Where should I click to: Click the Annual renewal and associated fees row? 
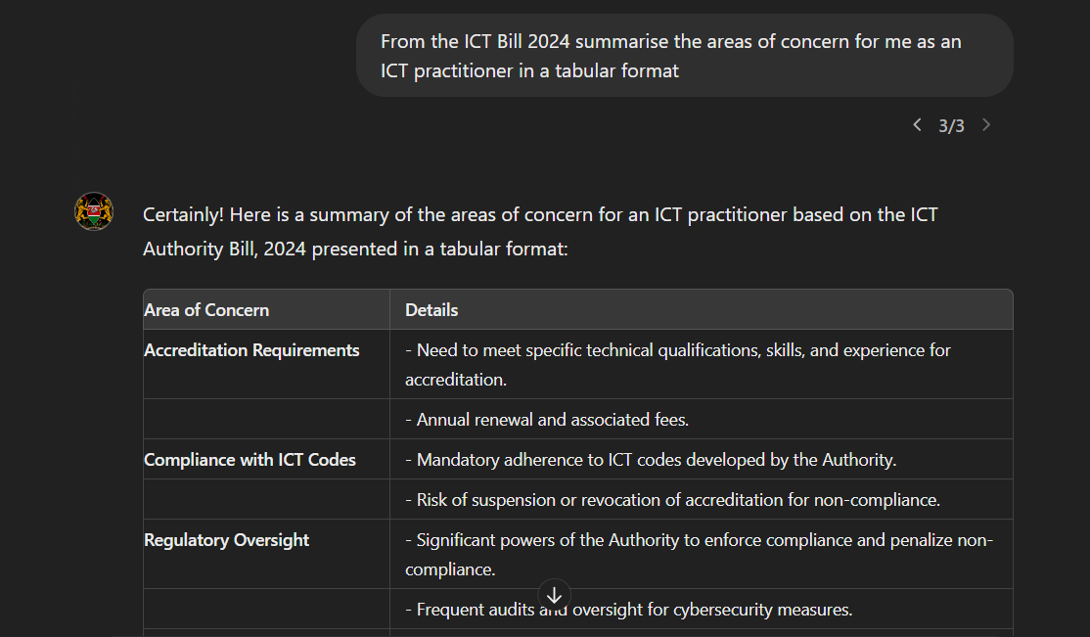702,420
